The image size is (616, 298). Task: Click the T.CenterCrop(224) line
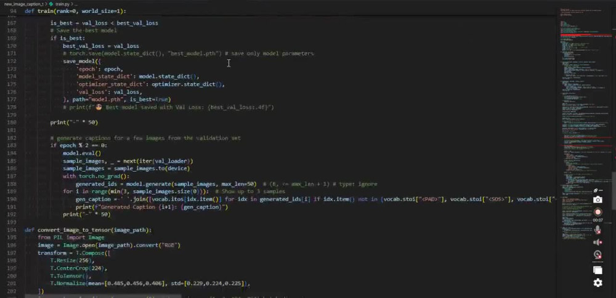point(79,268)
